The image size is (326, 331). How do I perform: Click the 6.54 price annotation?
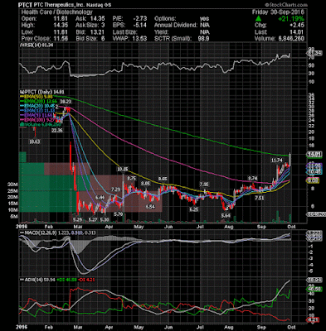150,206
